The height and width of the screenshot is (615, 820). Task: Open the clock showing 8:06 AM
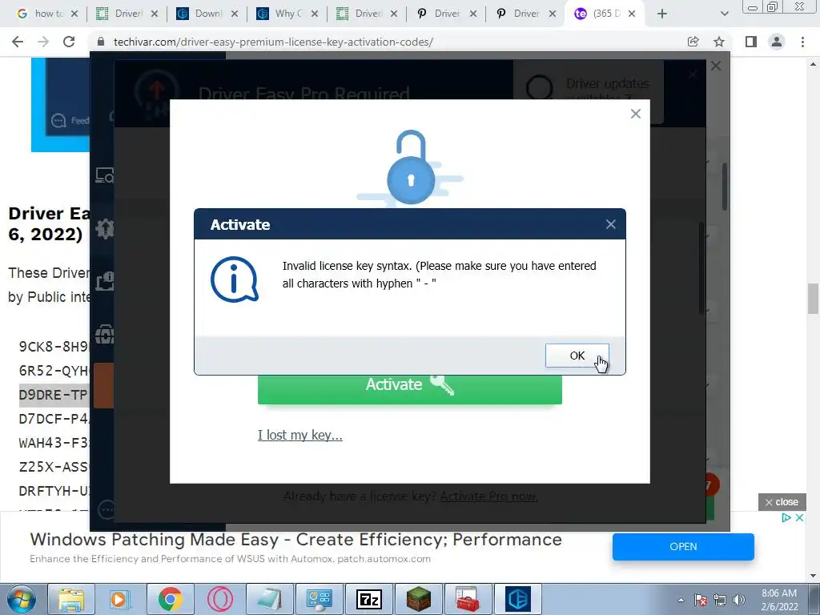(779, 600)
